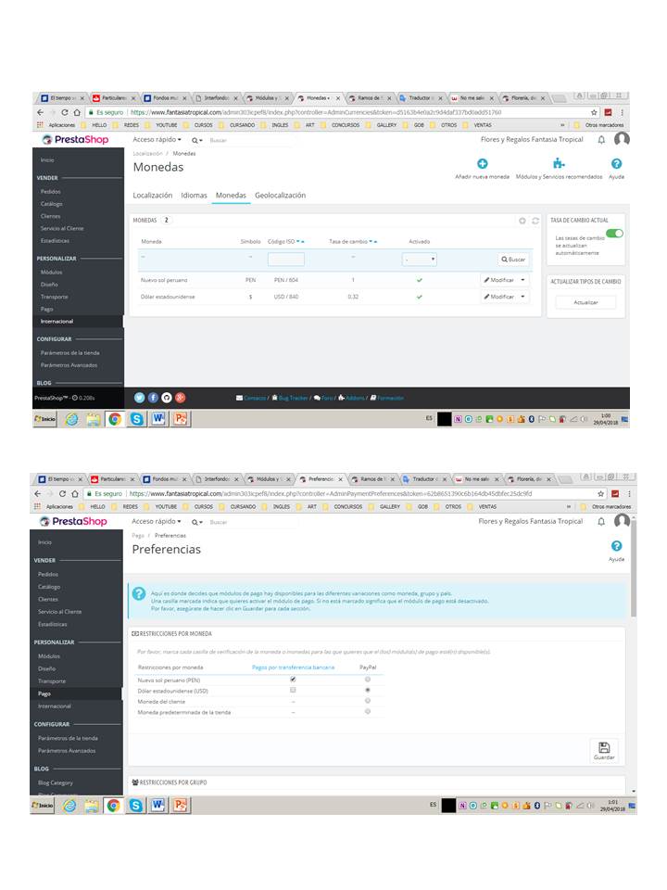Reload page in Preferencias browser window

click(x=62, y=494)
